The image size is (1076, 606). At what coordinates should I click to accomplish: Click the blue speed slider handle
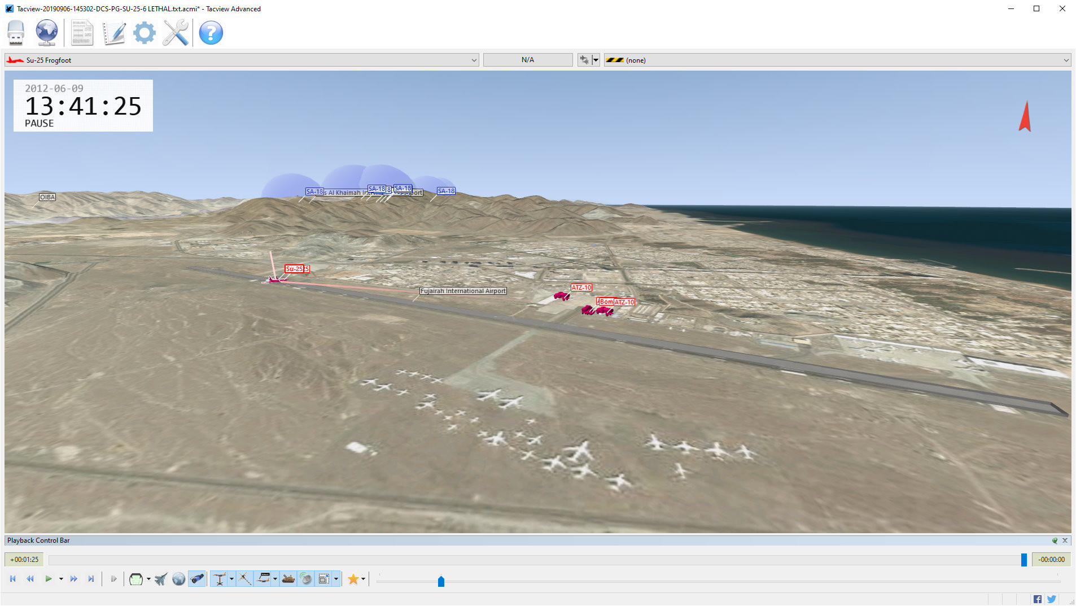pyautogui.click(x=441, y=581)
